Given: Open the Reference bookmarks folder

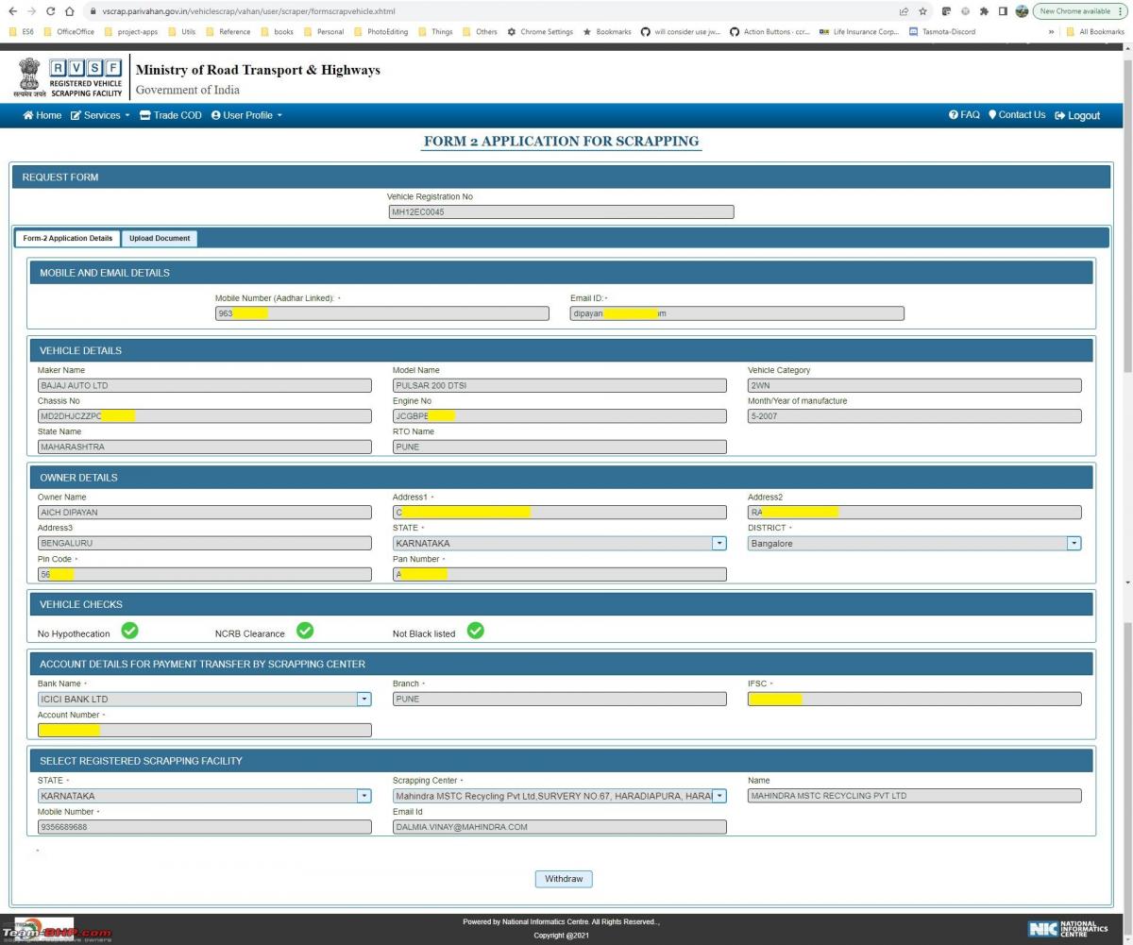Looking at the screenshot, I should pos(228,31).
